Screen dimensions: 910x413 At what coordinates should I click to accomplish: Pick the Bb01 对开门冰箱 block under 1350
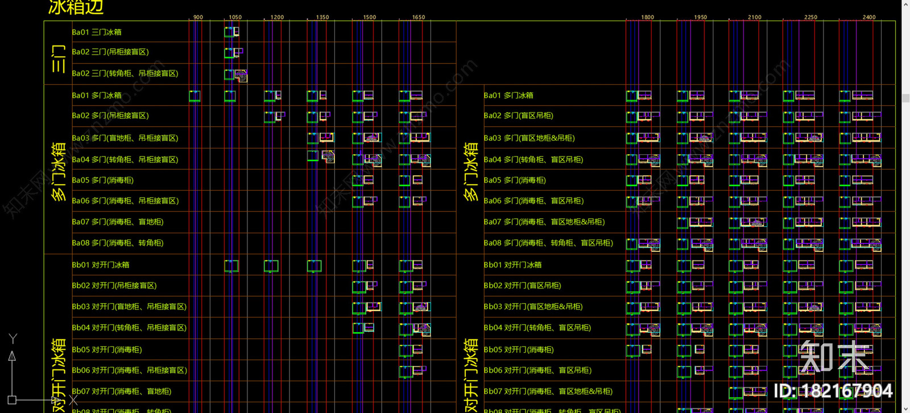(x=315, y=266)
